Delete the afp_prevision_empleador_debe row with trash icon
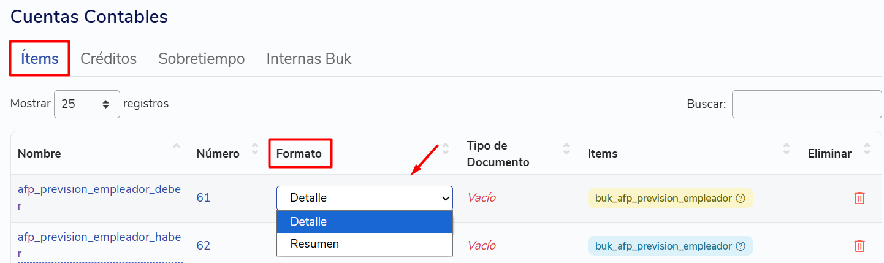Image resolution: width=884 pixels, height=263 pixels. [x=859, y=198]
